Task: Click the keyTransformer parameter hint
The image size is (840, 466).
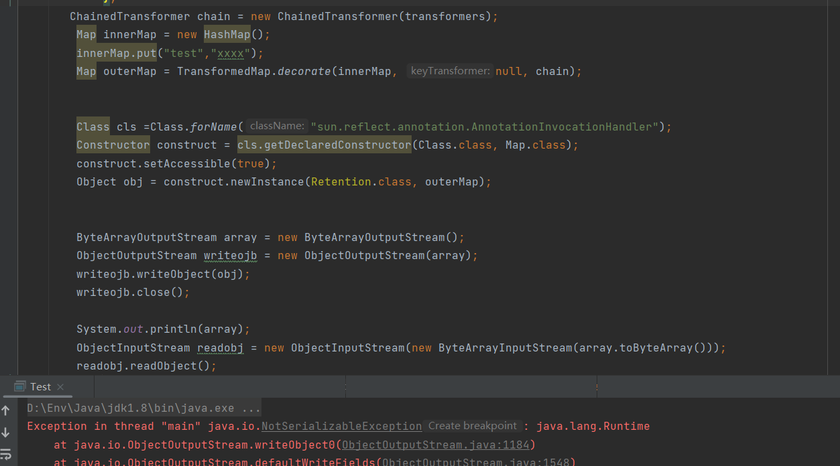Action: coord(449,71)
